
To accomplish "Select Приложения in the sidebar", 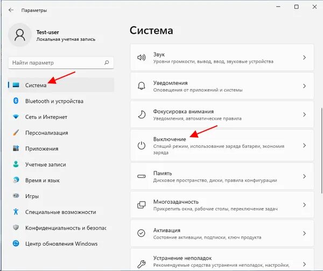I will [61, 148].
